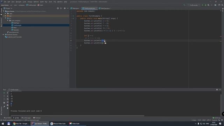The width and height of the screenshot is (224, 126).
Task: Collapse the src folder
Action: 6,18
